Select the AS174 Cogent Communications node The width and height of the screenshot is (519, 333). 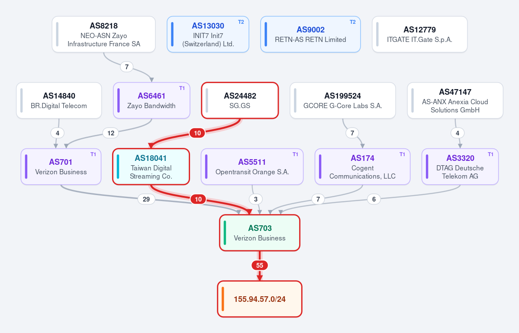(362, 166)
